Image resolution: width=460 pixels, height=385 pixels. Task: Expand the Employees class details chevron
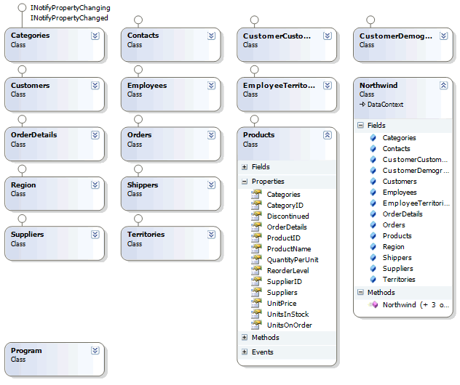211,85
